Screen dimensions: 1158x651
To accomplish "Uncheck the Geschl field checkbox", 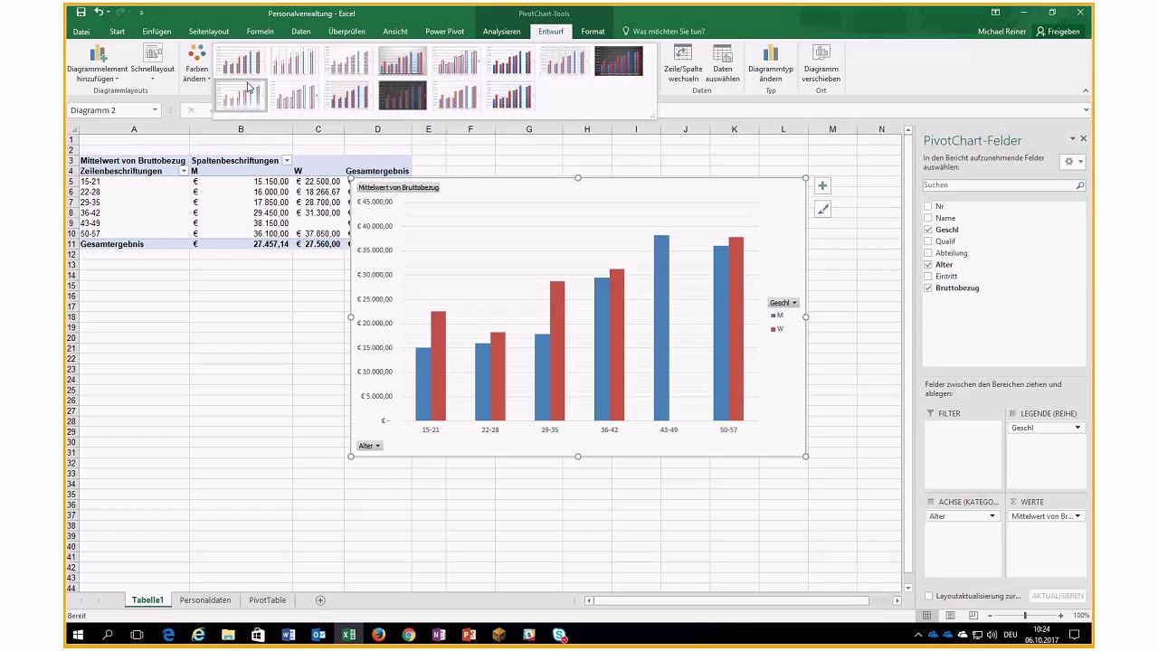I will [928, 231].
